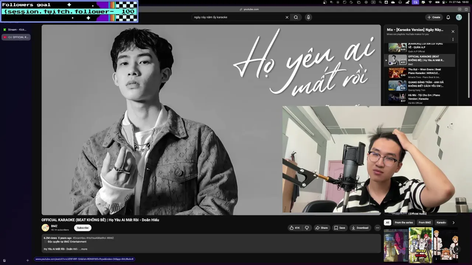Image resolution: width=472 pixels, height=265 pixels.
Task: Click the brightness sun icon in menu bar
Action: [x=338, y=2]
